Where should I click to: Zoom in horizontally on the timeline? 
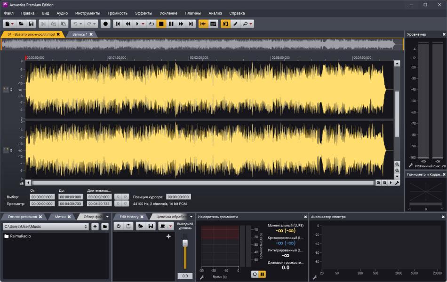378,183
